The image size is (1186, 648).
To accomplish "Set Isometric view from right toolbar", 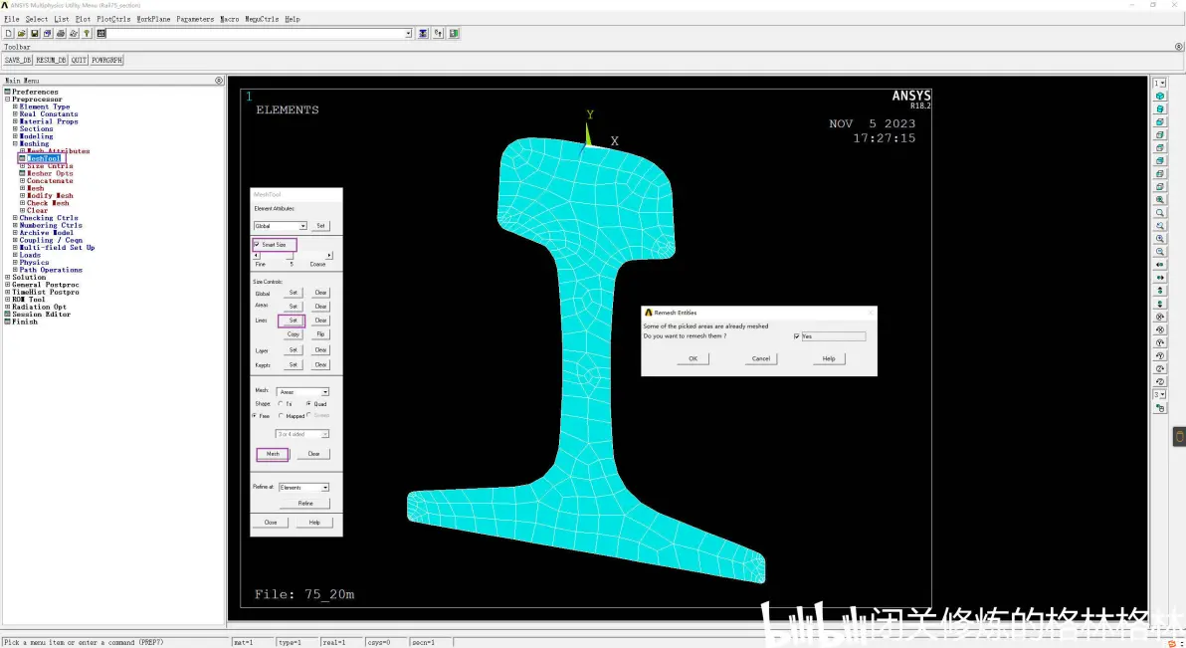I will [1159, 97].
